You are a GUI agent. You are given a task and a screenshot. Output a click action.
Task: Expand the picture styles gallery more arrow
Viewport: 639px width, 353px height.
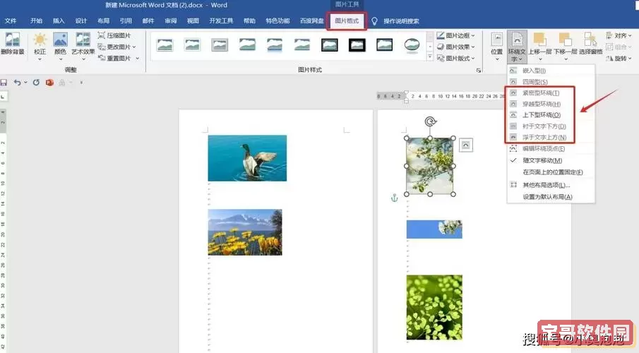point(429,57)
